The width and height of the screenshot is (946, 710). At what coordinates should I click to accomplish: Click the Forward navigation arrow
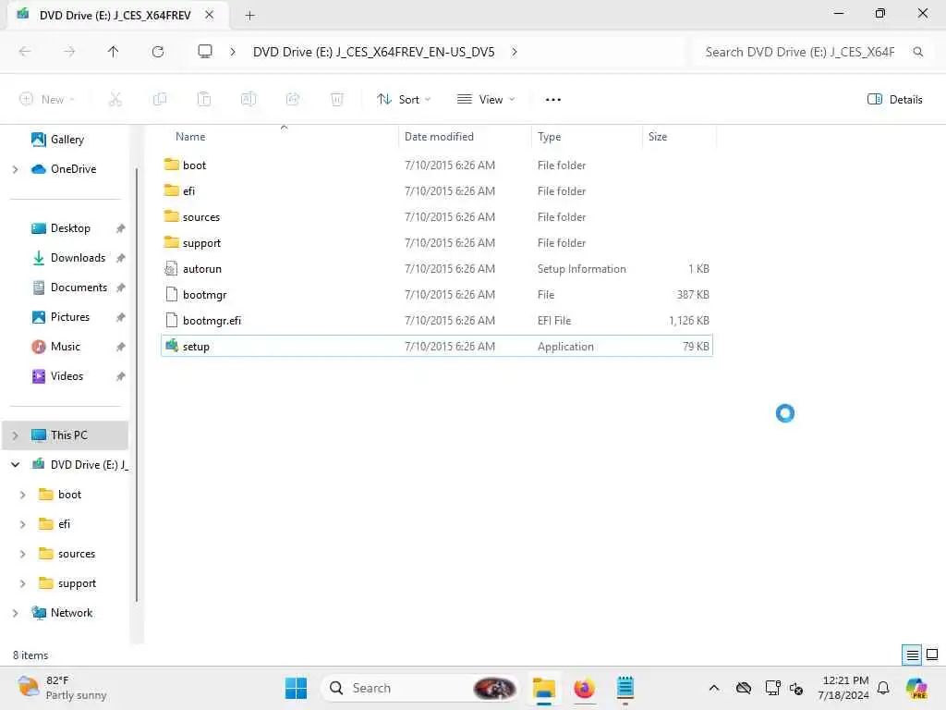pyautogui.click(x=69, y=52)
